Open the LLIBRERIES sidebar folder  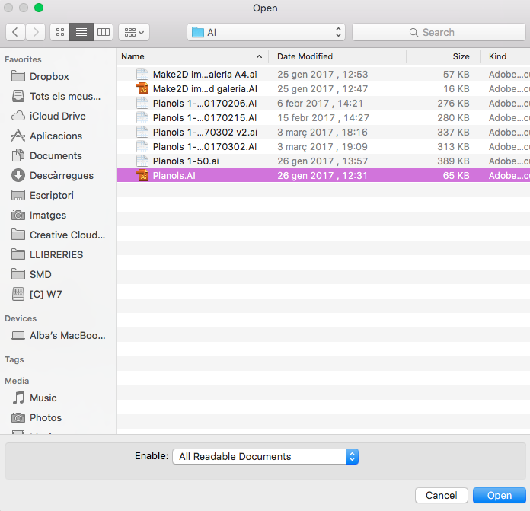click(56, 254)
